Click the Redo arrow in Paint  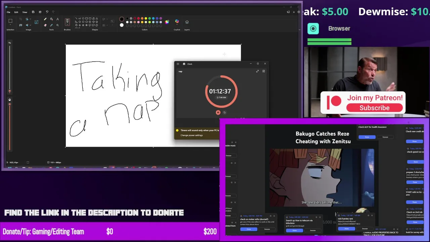tap(53, 12)
